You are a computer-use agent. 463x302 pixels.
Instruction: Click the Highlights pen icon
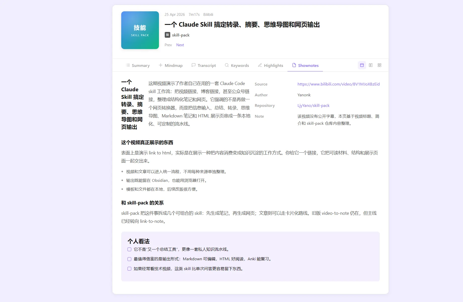pyautogui.click(x=260, y=65)
